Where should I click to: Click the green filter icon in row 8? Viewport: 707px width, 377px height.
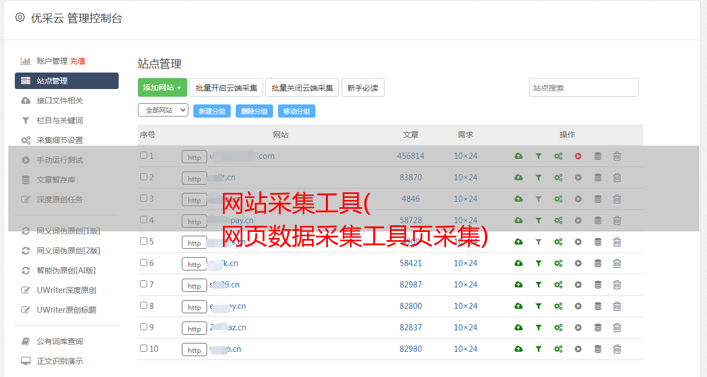(x=538, y=306)
